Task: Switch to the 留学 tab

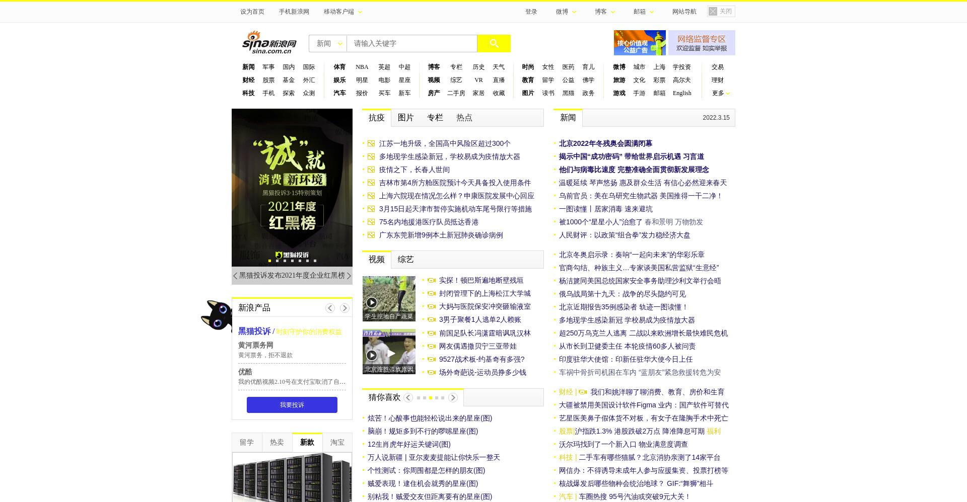Action: point(247,442)
